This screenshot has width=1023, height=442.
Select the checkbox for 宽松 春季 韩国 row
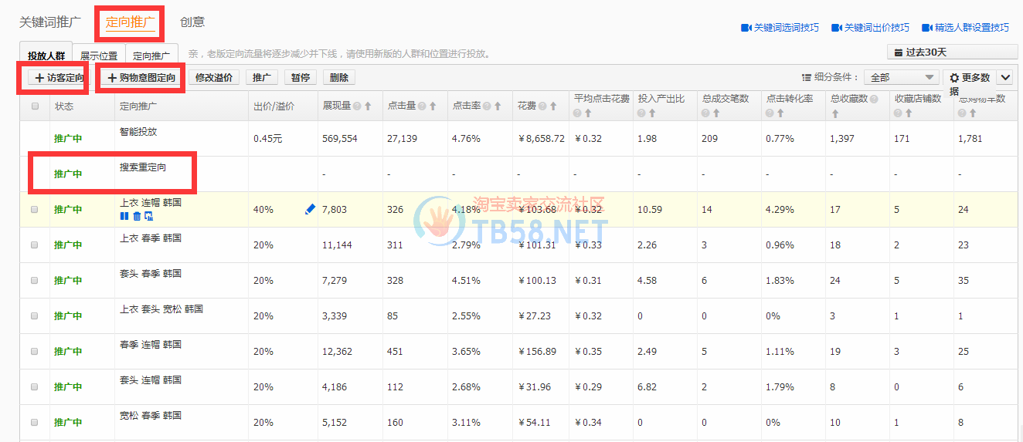pyautogui.click(x=35, y=422)
